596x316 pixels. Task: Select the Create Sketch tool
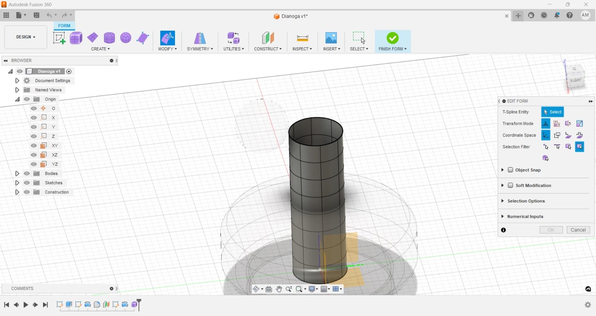point(59,38)
